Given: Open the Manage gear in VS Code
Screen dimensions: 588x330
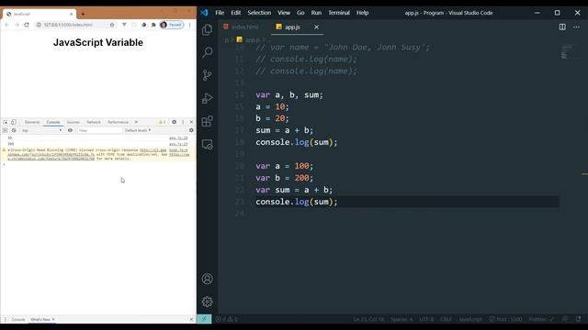Looking at the screenshot, I should point(207,302).
